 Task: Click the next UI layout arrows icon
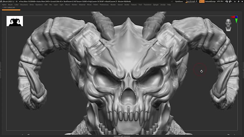(x=222, y=1)
